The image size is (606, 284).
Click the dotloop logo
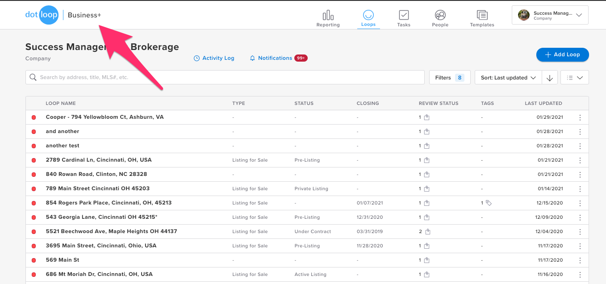pos(42,15)
